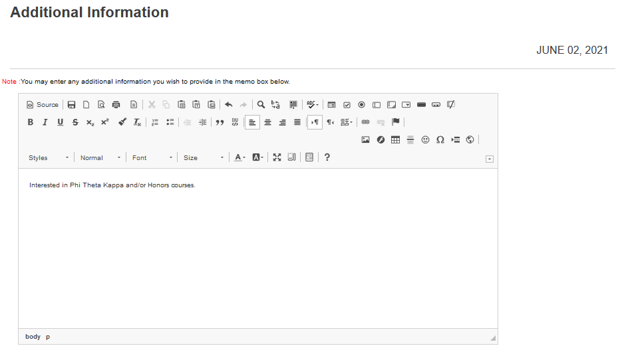Screen dimensions: 620x350
Task: Apply Block Quote formatting
Action: [x=220, y=122]
